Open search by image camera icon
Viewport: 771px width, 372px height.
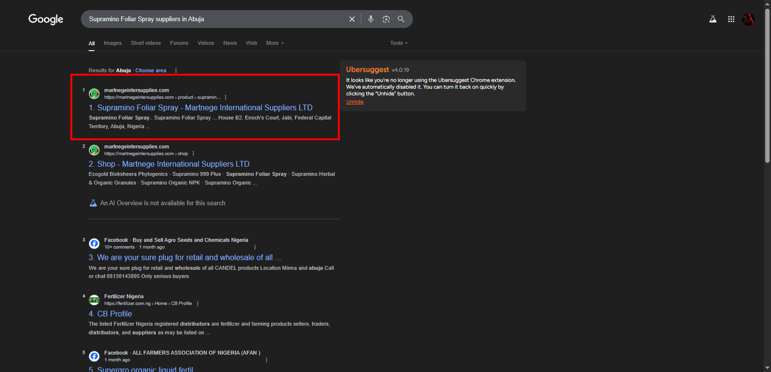pyautogui.click(x=386, y=19)
